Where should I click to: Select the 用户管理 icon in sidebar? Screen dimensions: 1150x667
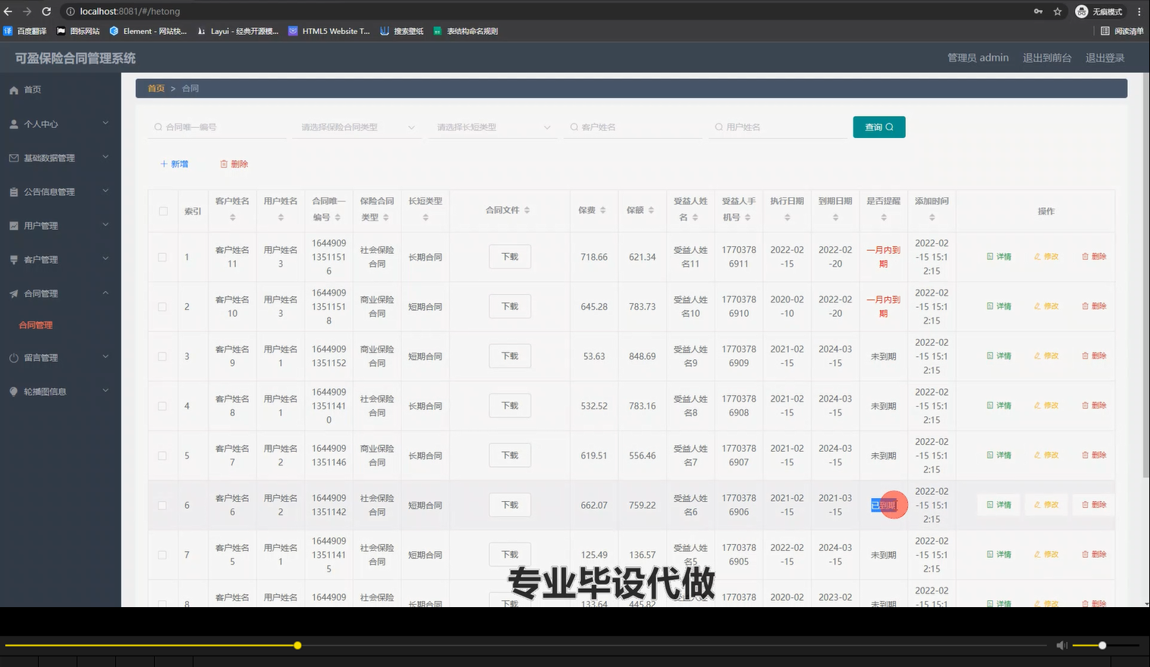[15, 225]
